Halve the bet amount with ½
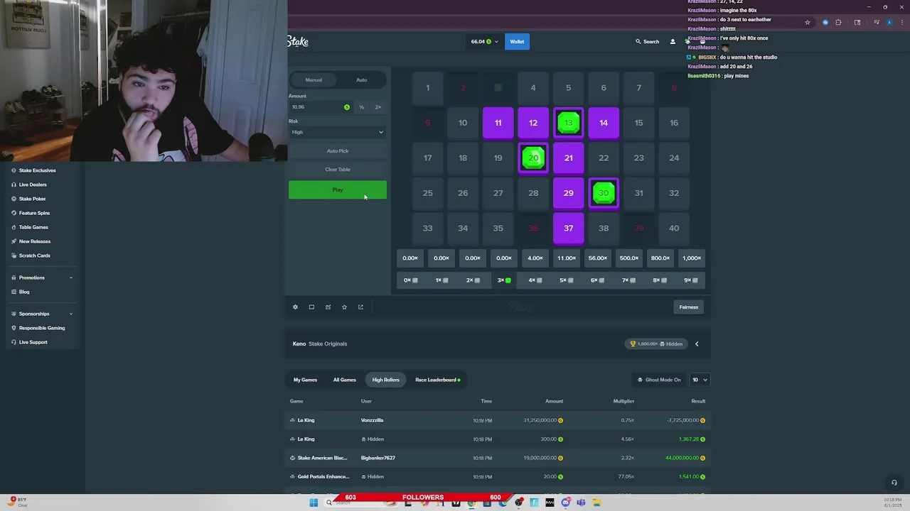Screen dimensions: 910x511 (362, 107)
